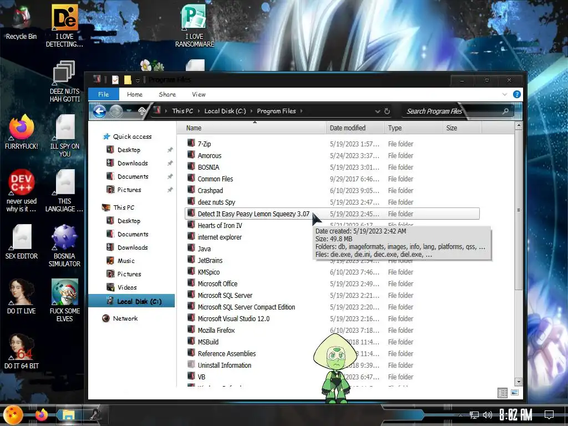Screen dimensions: 568x426
Task: Switch to large icons view layout
Action: click(x=514, y=393)
